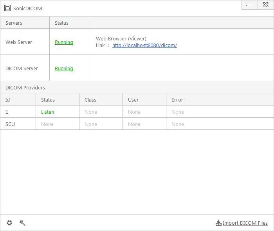Click DICOM Server Running status link
The width and height of the screenshot is (274, 231).
tap(64, 69)
